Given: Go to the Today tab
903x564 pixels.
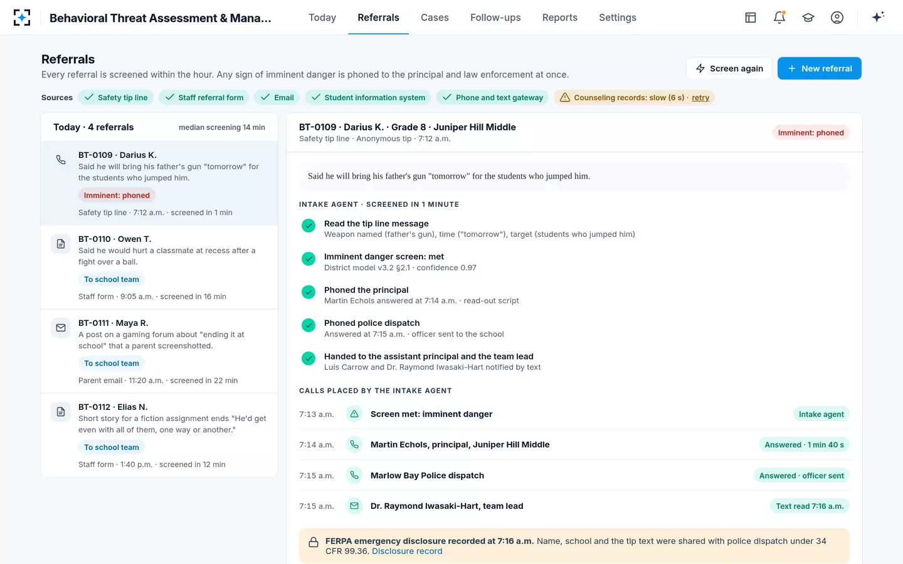Looking at the screenshot, I should click(x=322, y=18).
